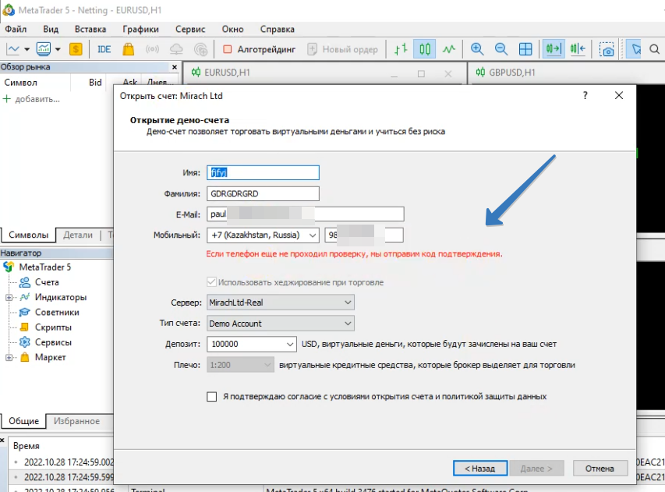Toggle the hedging checkbox
This screenshot has width=665, height=492.
[211, 282]
